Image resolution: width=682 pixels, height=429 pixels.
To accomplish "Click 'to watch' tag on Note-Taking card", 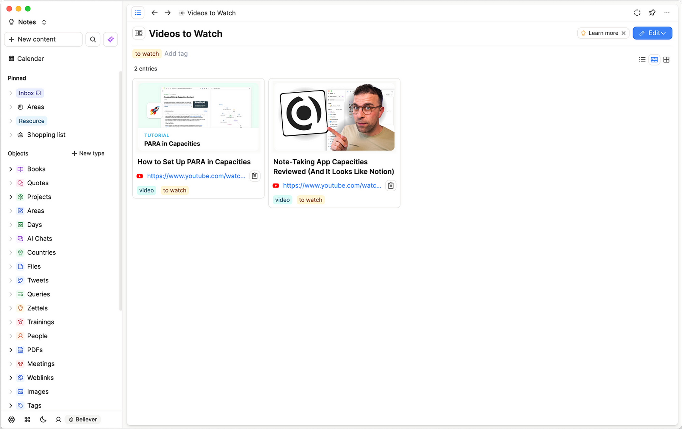I will click(x=310, y=200).
